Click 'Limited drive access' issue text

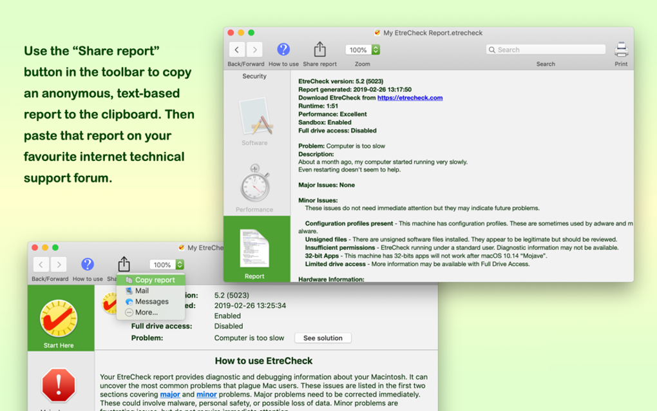335,264
